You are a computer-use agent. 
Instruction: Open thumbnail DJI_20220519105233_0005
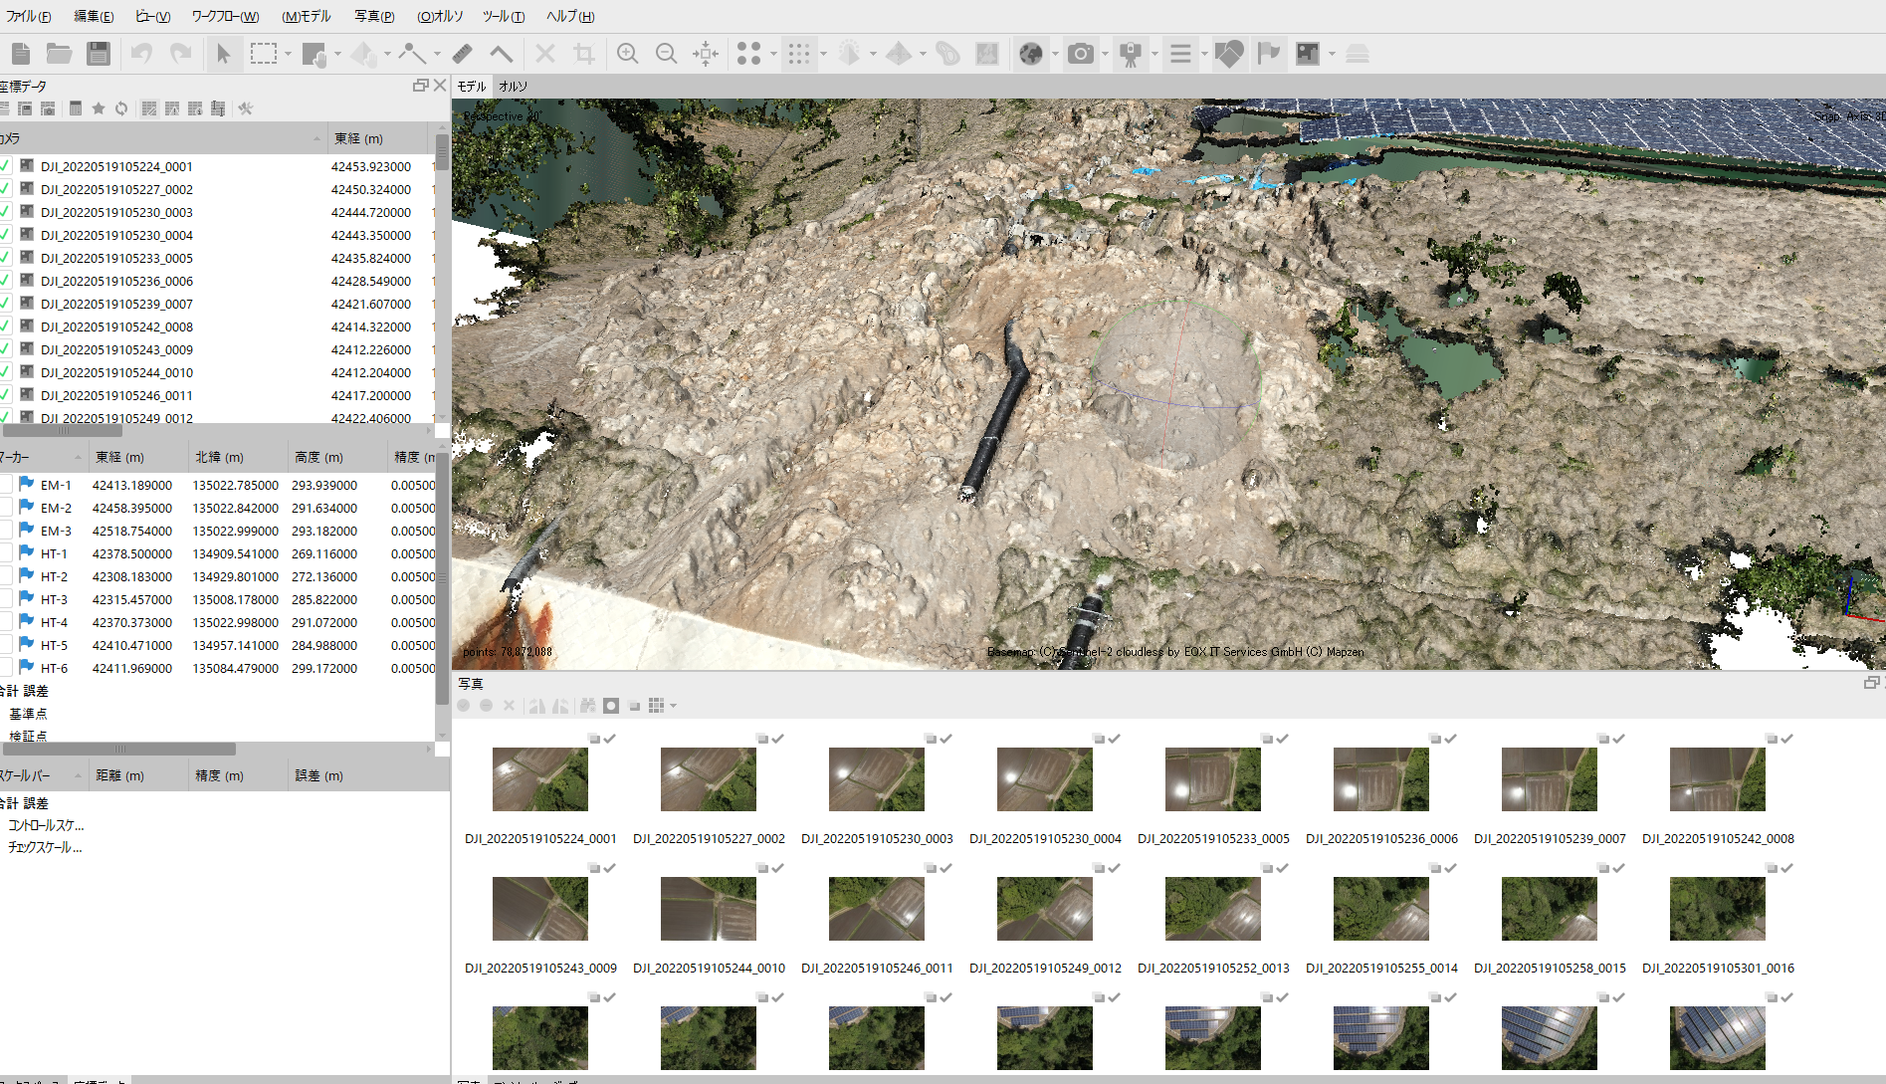pos(1212,779)
